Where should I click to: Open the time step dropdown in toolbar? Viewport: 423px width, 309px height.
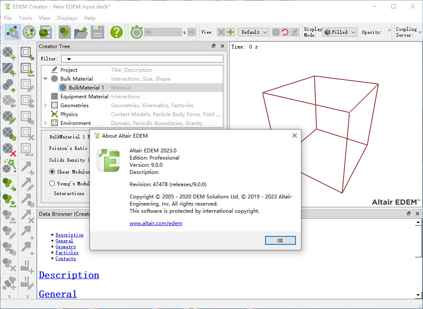tap(167, 32)
